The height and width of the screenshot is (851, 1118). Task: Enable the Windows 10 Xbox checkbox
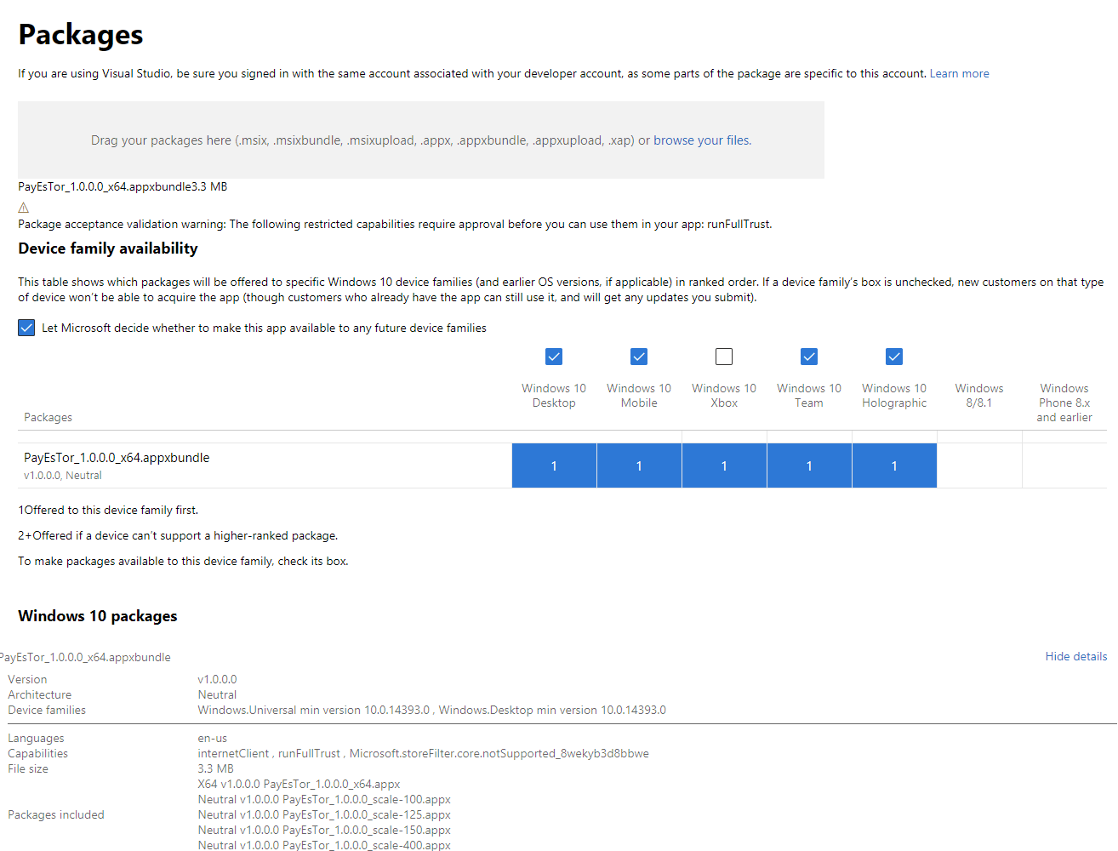point(724,357)
